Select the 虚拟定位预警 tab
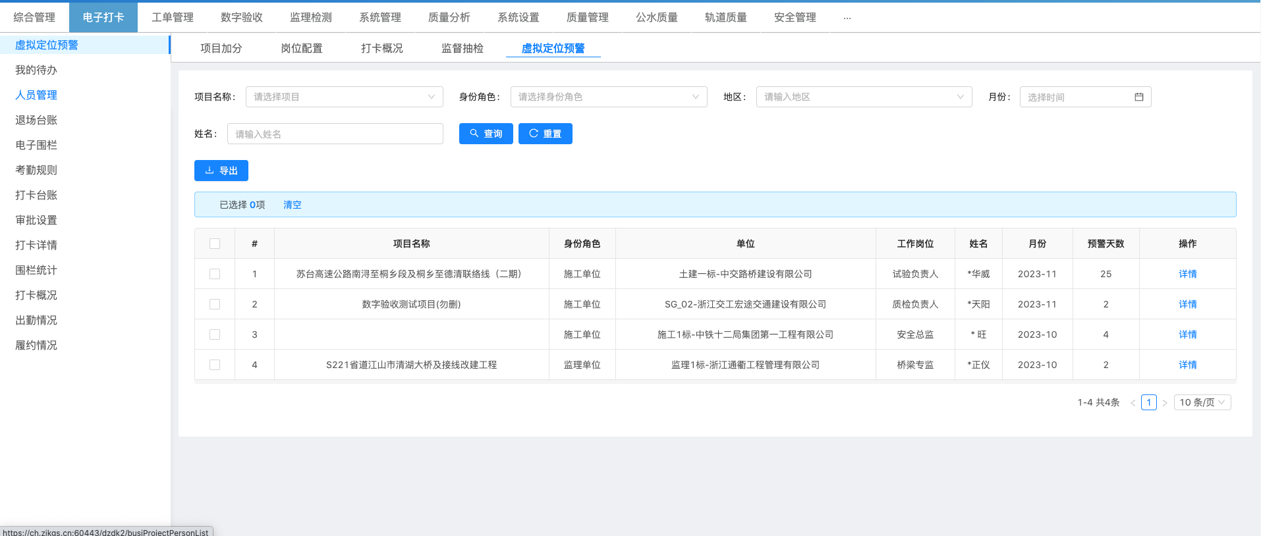 coord(553,48)
